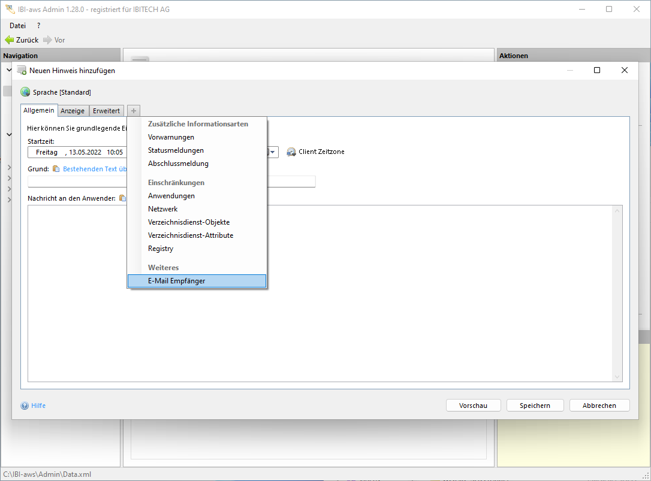Open the end-time calendar dropdown arrow

pyautogui.click(x=273, y=152)
